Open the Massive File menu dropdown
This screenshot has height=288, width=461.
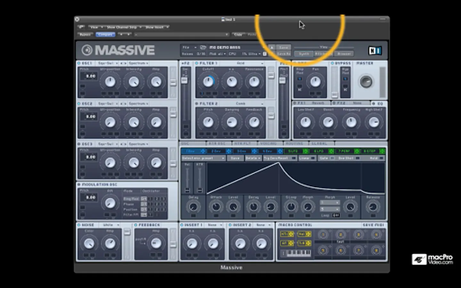(189, 47)
